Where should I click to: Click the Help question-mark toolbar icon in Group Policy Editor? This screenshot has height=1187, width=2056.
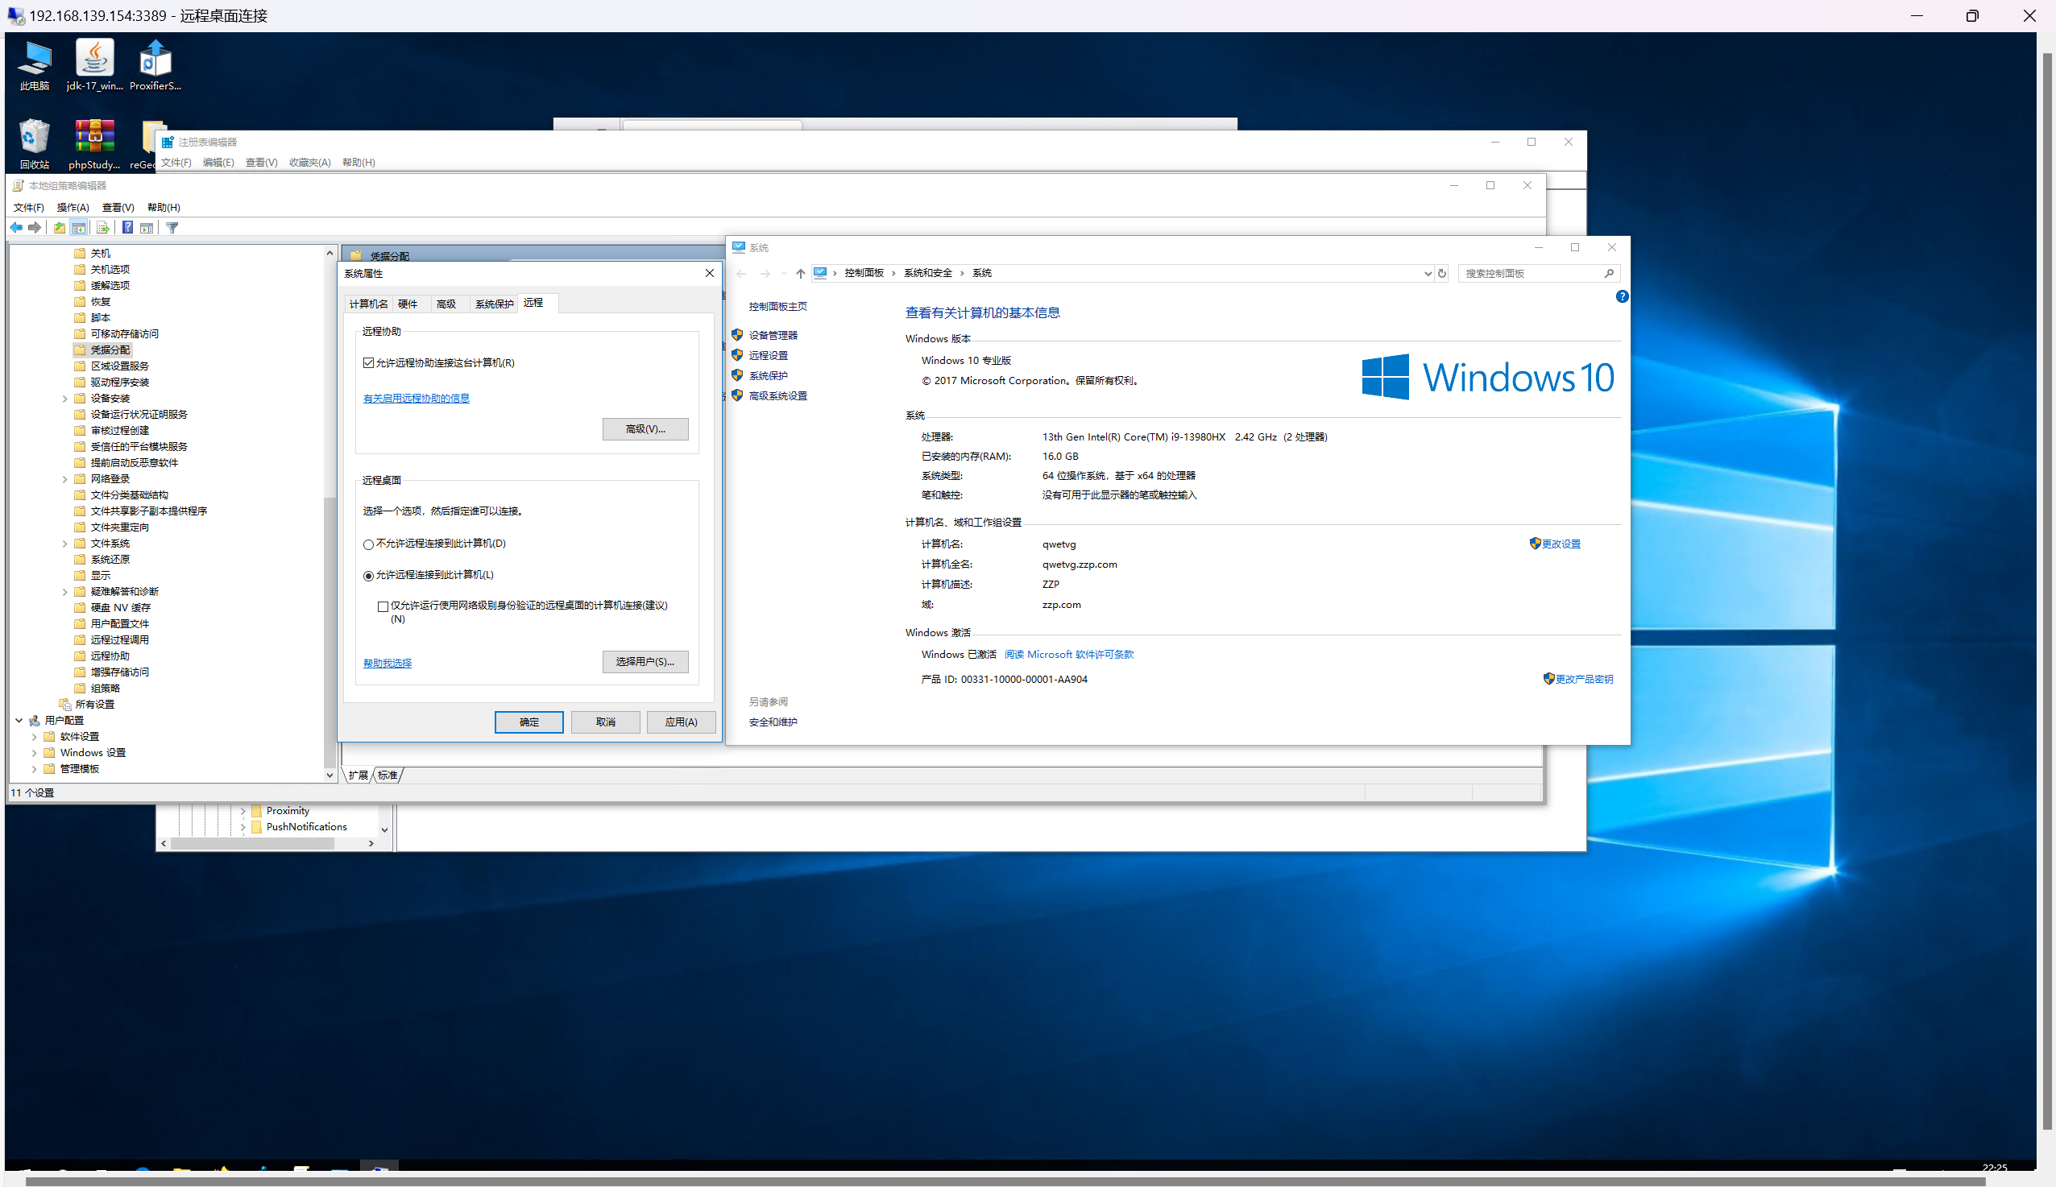pyautogui.click(x=127, y=227)
